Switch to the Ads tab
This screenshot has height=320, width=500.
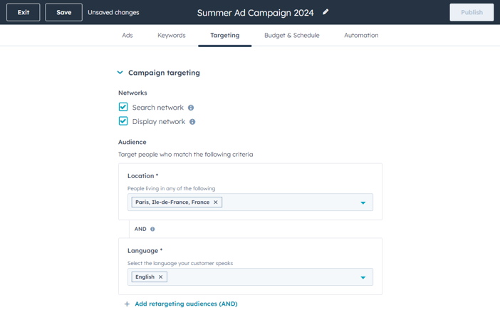click(x=127, y=36)
